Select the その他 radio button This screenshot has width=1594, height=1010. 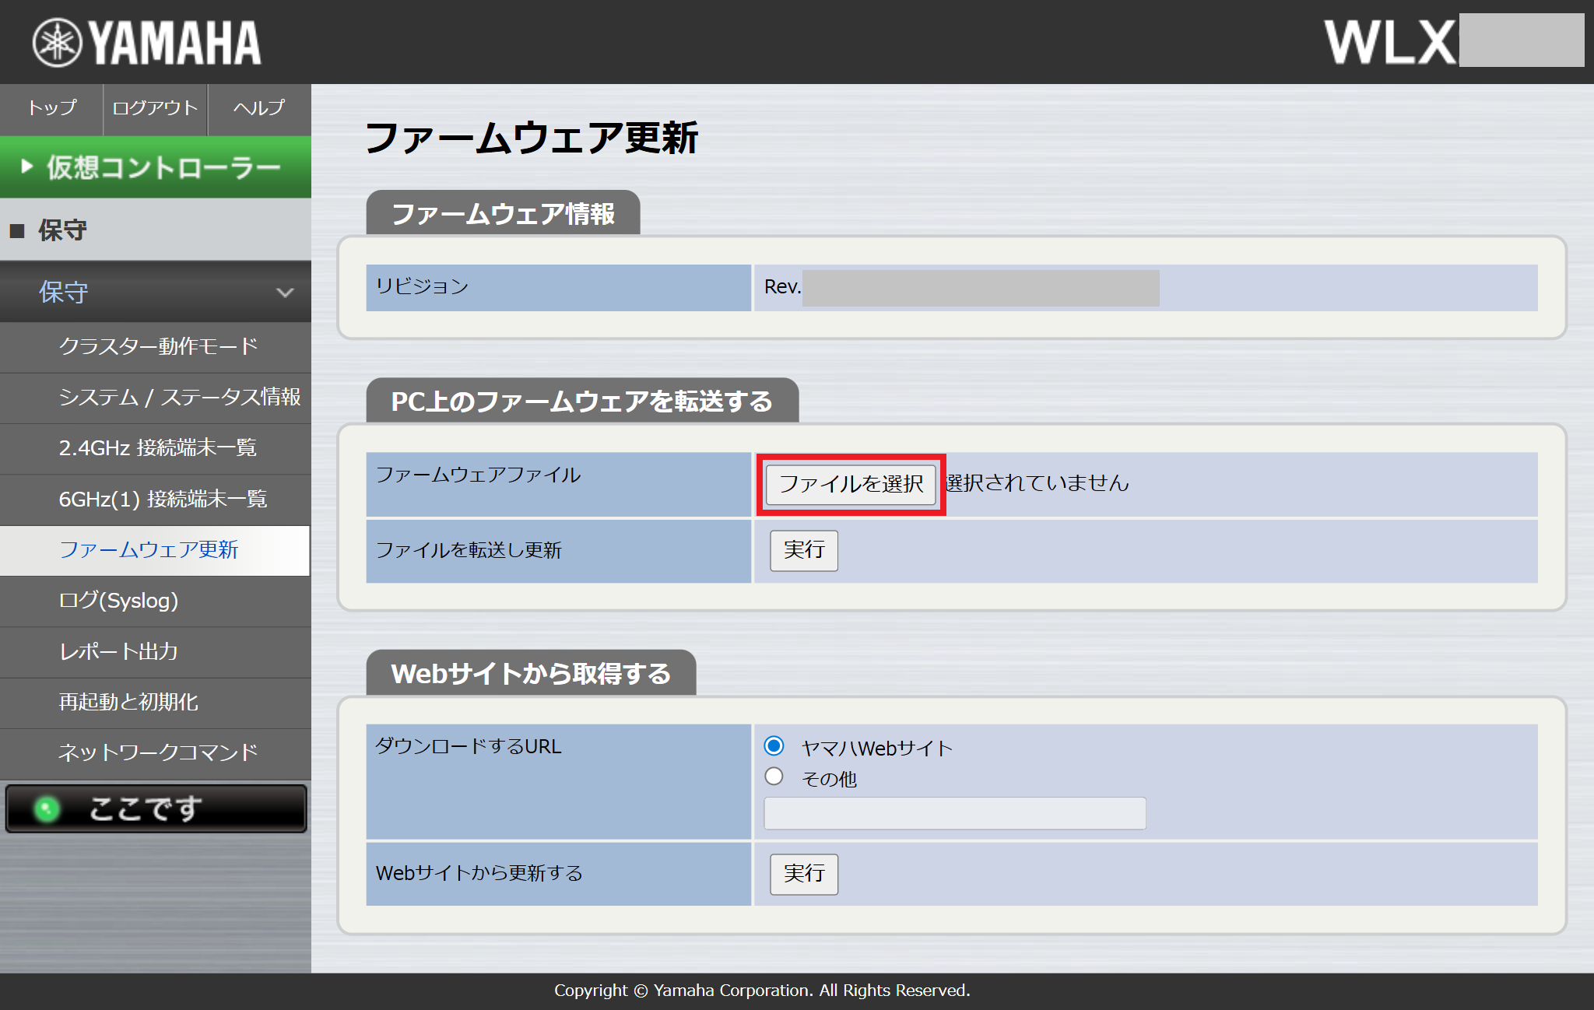[774, 777]
